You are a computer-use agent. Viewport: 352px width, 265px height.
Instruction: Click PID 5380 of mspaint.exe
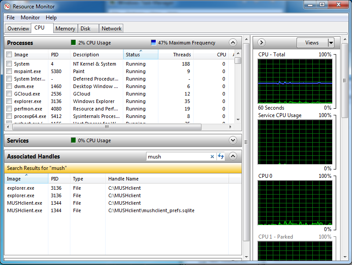[x=56, y=71]
